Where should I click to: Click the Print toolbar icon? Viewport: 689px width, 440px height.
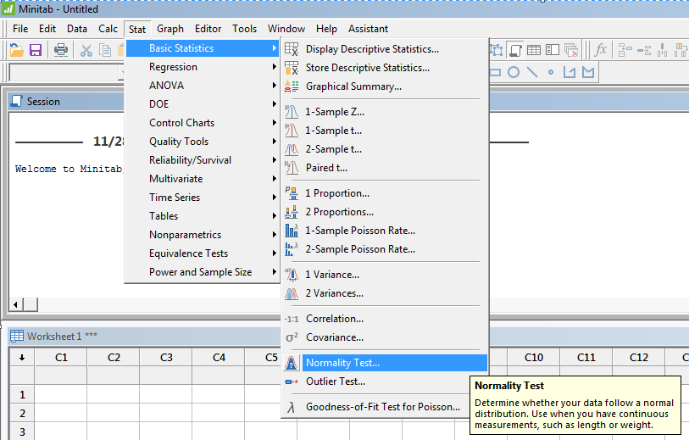61,50
